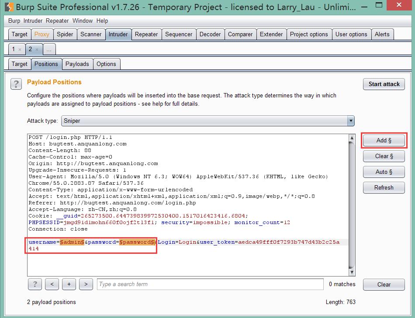Click the request editor scrollbar up arrow
The width and height of the screenshot is (415, 318).
(x=352, y=138)
